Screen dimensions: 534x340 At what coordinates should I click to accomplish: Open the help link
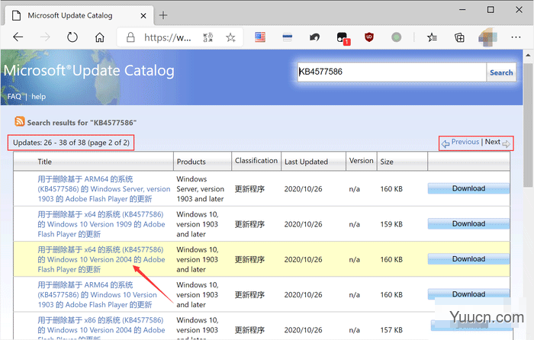click(x=38, y=97)
